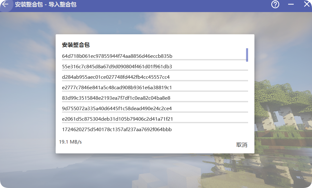Click the last entry starting with 1724620275d5
This screenshot has height=188, width=312.
point(117,130)
